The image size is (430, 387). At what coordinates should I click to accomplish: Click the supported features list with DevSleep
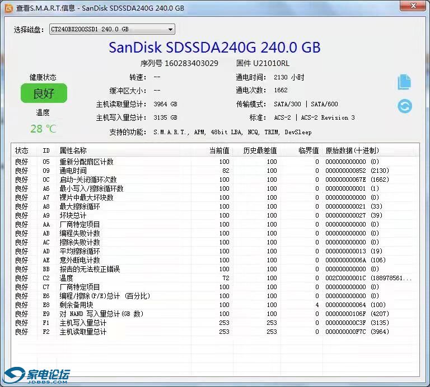coord(232,133)
